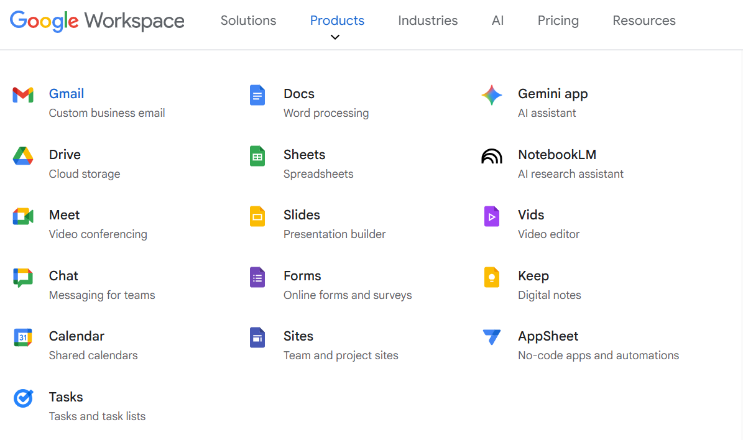Screen dimensions: 743x440
Task: Open the Sheets product link
Action: pyautogui.click(x=304, y=154)
